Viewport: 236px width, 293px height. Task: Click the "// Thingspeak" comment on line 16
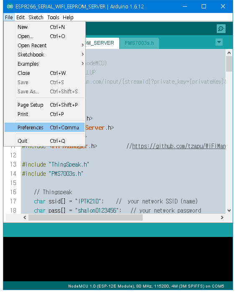point(53,192)
